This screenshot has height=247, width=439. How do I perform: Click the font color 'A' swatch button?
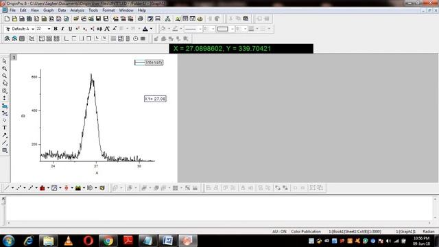coord(145,29)
